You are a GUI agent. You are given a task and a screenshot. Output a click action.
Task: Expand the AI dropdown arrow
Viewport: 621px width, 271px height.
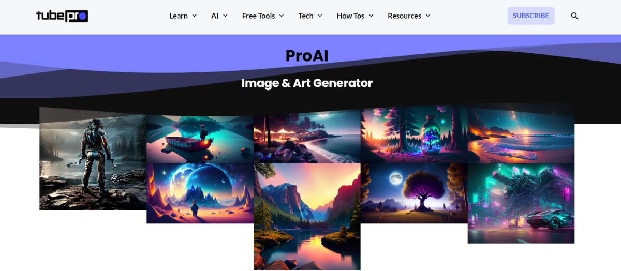(225, 16)
